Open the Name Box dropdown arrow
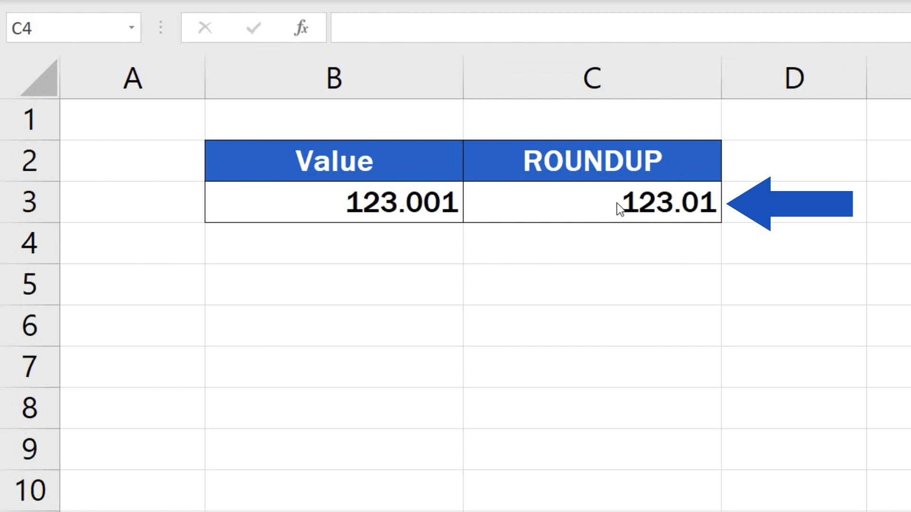Image resolution: width=911 pixels, height=512 pixels. coord(132,27)
